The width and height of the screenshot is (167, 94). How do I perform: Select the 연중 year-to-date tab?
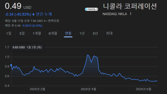tap(68, 33)
